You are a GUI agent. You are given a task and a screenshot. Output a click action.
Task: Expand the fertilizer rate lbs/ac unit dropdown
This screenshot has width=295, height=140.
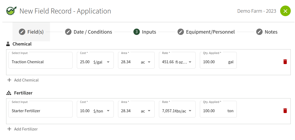[190, 111]
